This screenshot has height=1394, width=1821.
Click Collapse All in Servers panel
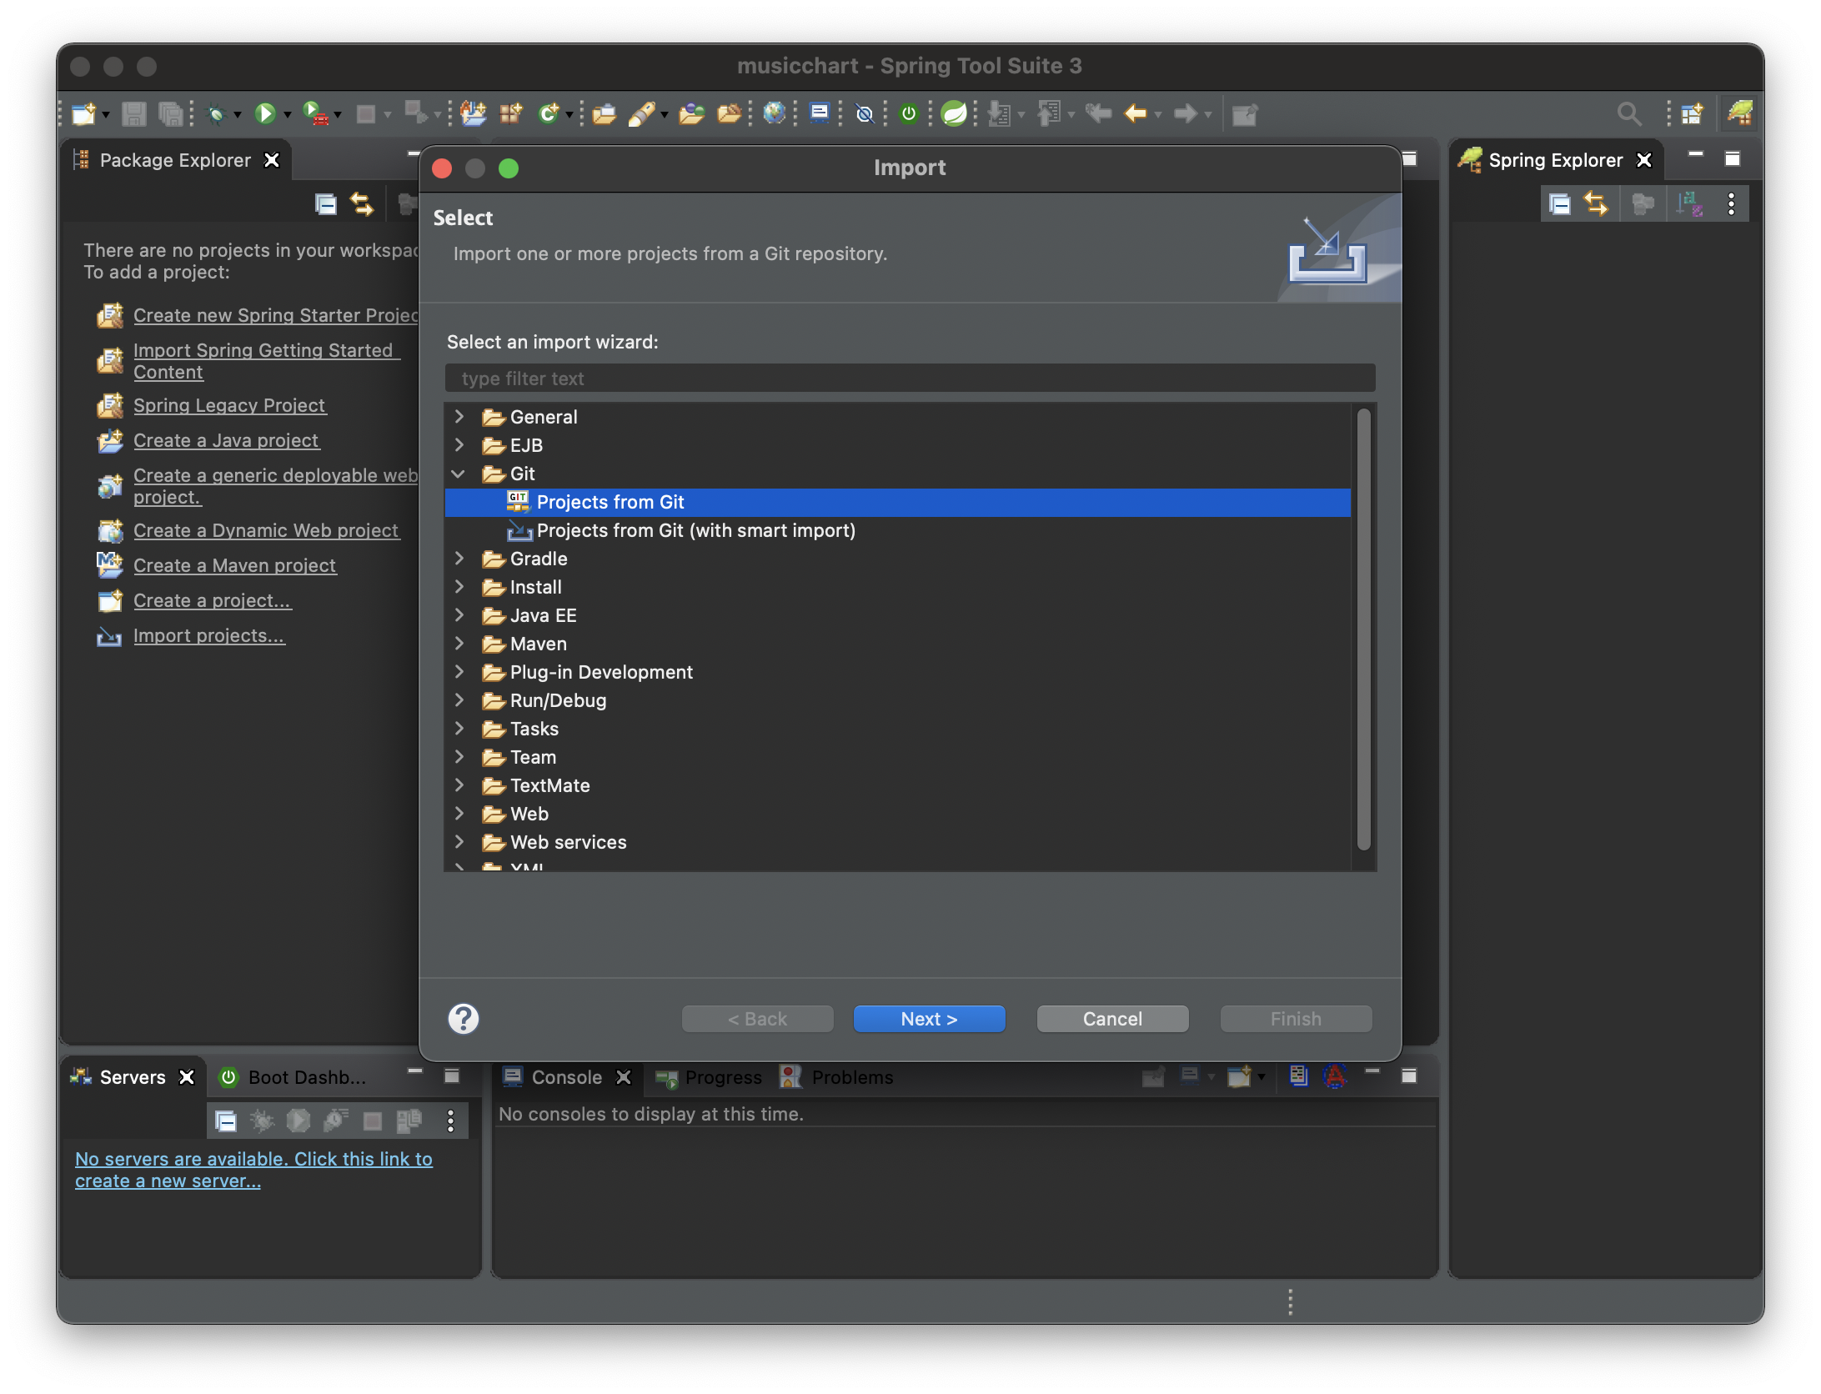click(x=225, y=1121)
